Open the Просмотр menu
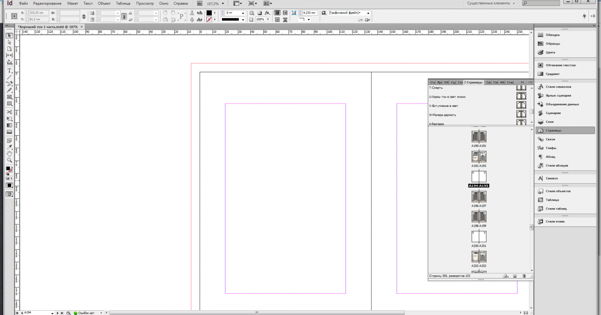 click(145, 3)
